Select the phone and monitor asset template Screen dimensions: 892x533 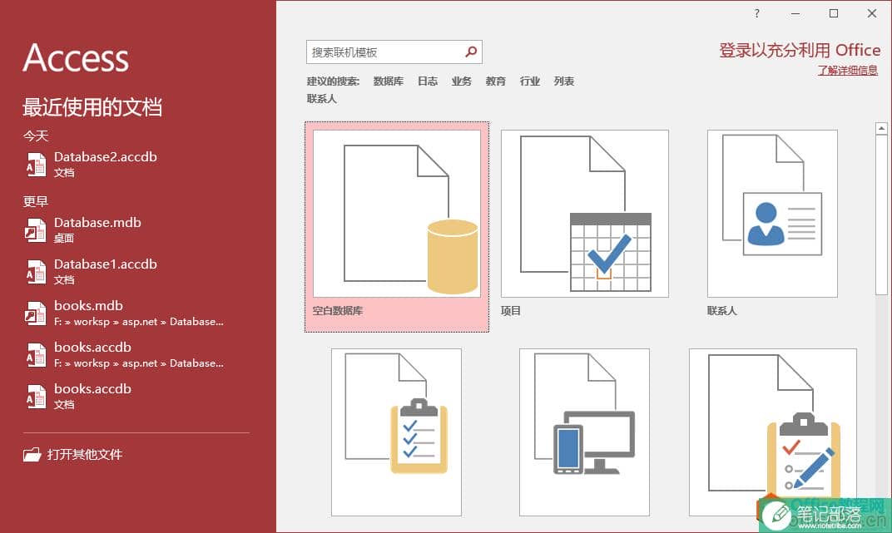coord(584,432)
